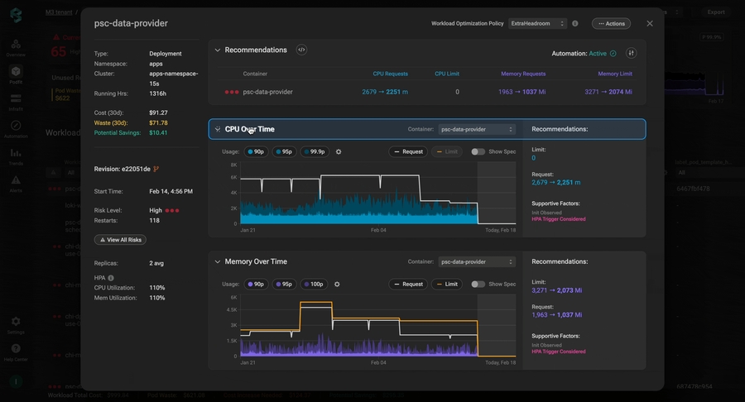Open CPU chart settings gear icon
This screenshot has height=402, width=745.
click(x=339, y=152)
